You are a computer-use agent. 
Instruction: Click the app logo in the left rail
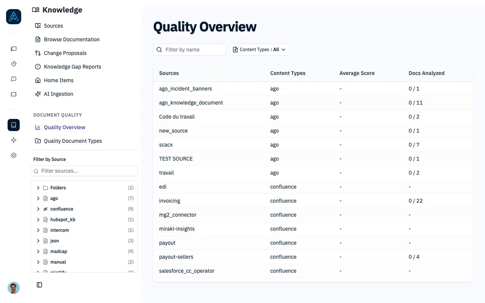click(x=14, y=17)
